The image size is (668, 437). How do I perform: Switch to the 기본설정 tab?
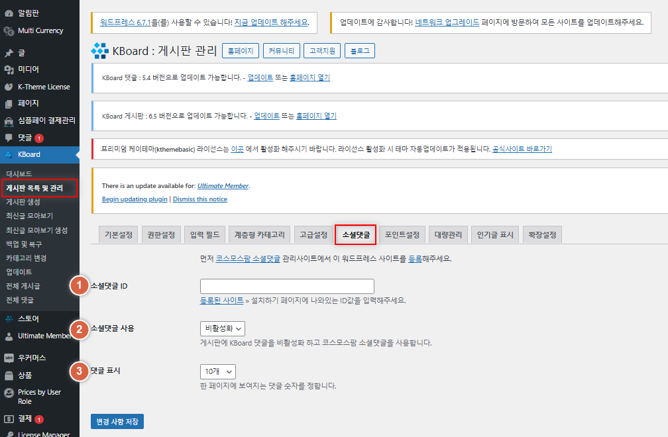119,235
